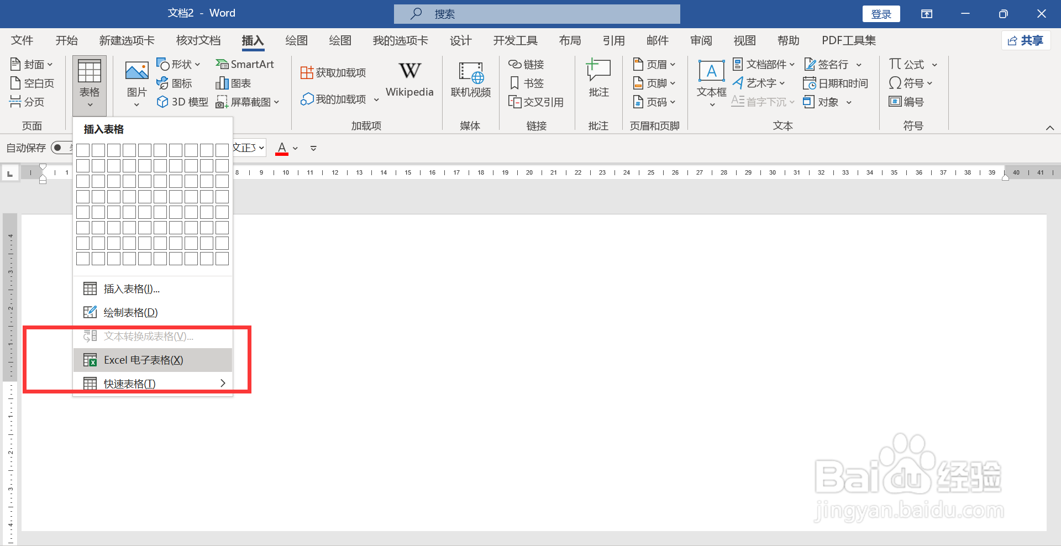The image size is (1061, 546).
Task: Open 快速表格(T) submenu
Action: [153, 384]
